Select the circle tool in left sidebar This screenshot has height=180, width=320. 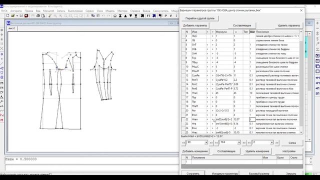pyautogui.click(x=2, y=54)
